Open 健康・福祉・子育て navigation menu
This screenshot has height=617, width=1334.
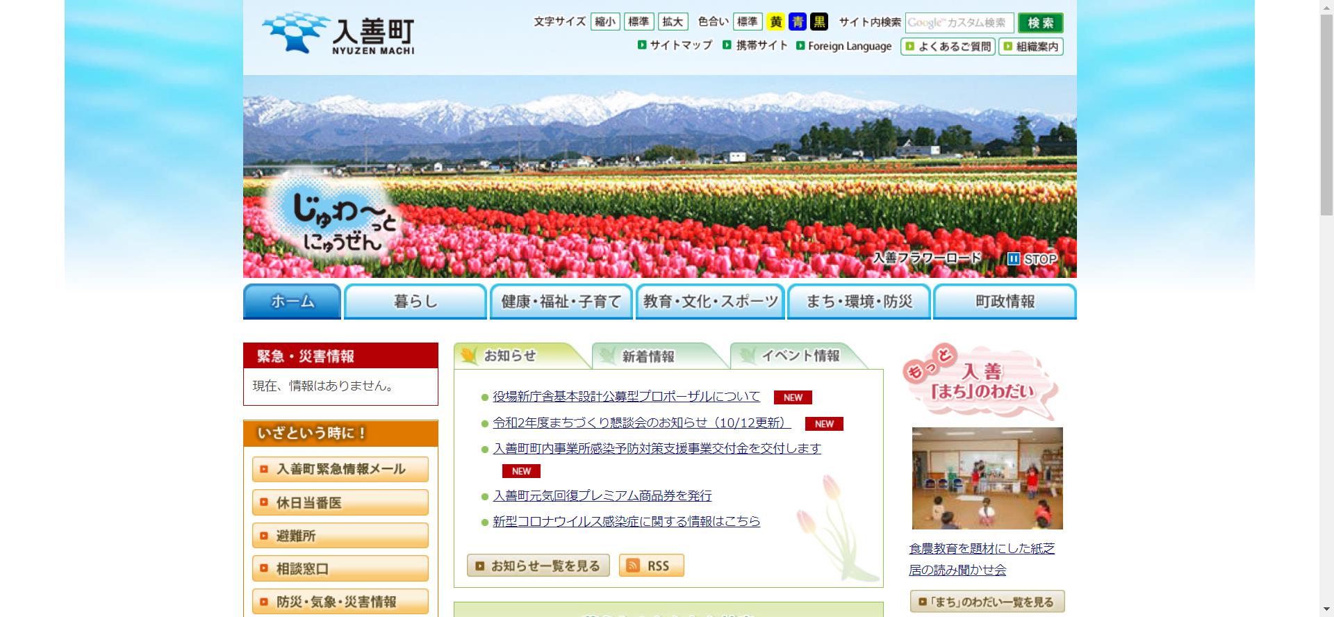[x=561, y=302]
